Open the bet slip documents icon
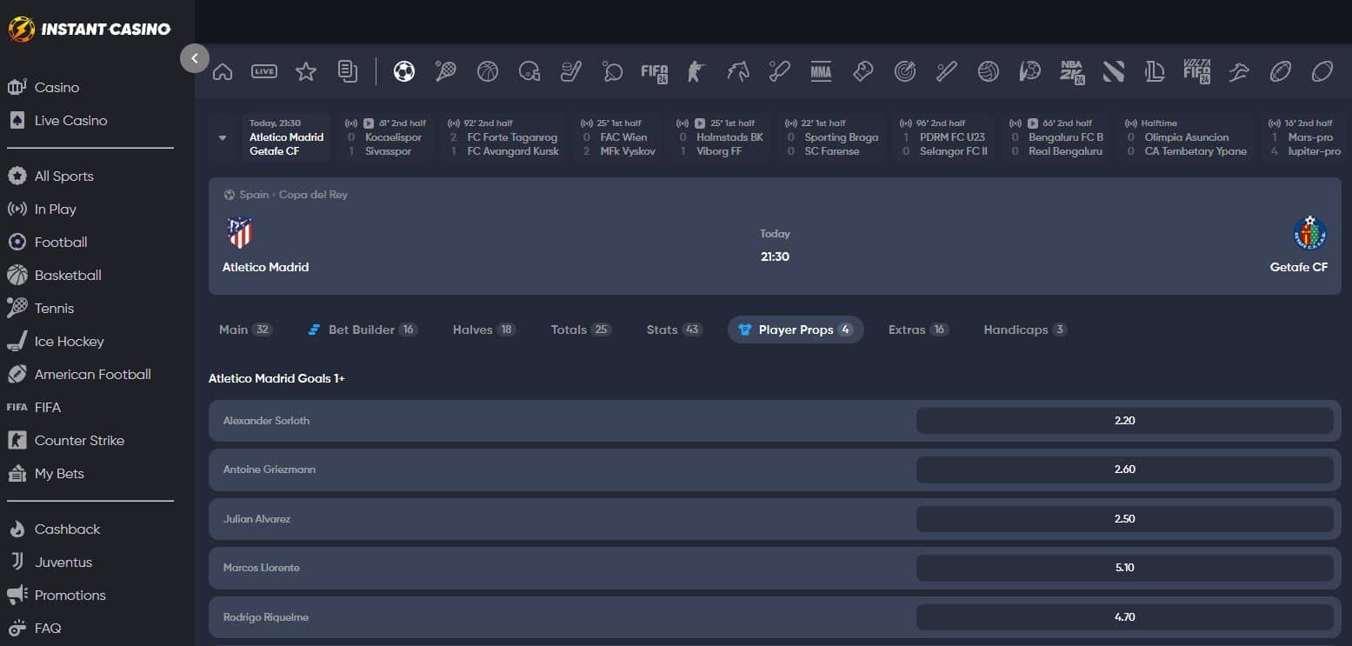 pos(348,71)
